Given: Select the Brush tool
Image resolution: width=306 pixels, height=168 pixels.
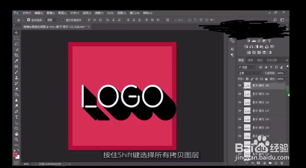Looking at the screenshot, I should click(17, 72).
